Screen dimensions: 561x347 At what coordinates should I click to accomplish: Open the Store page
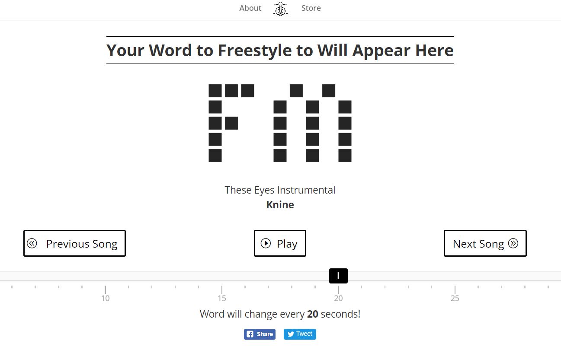pyautogui.click(x=311, y=8)
